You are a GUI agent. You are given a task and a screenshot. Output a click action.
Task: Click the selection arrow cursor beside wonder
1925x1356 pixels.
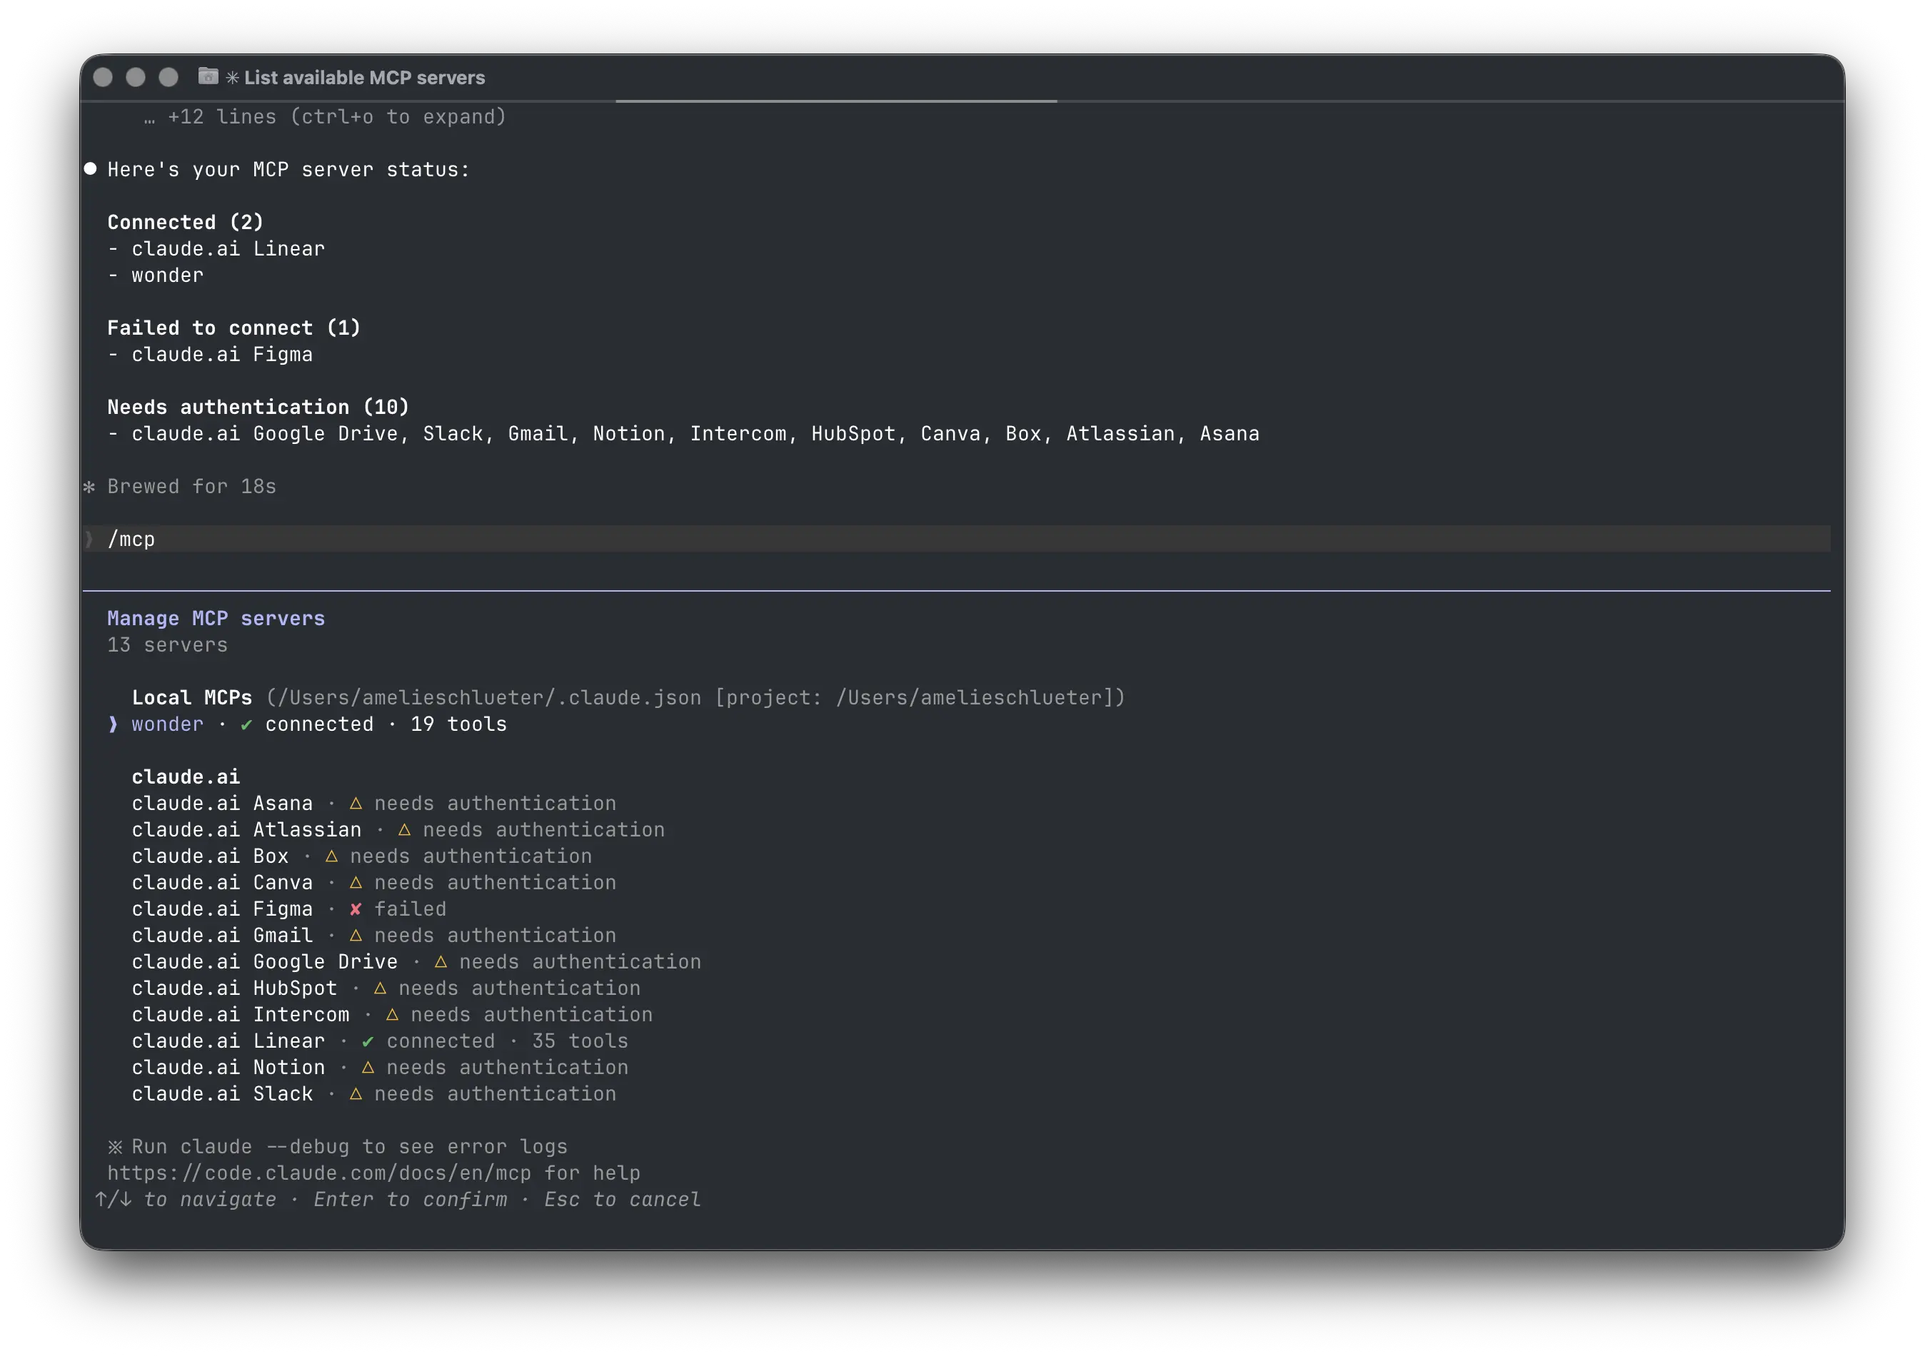coord(114,724)
